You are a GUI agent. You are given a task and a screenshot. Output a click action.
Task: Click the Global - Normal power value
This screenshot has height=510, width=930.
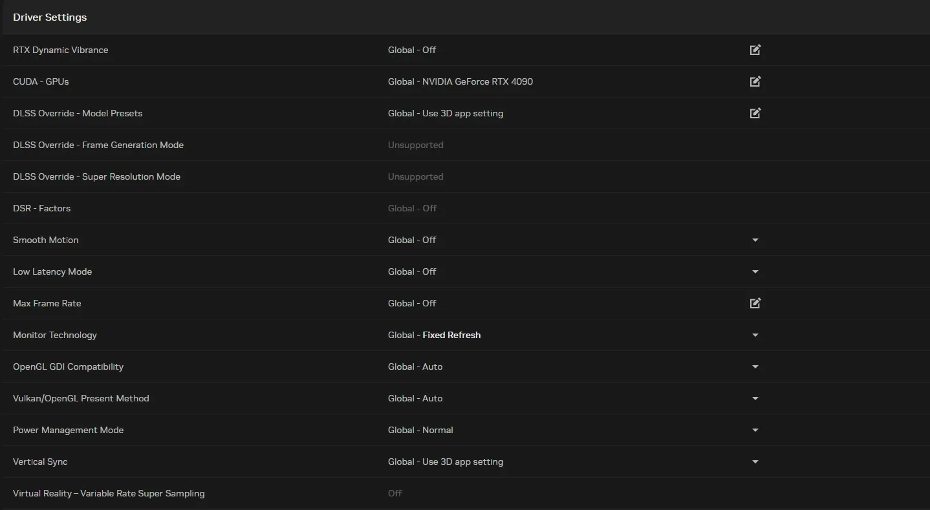(x=420, y=430)
